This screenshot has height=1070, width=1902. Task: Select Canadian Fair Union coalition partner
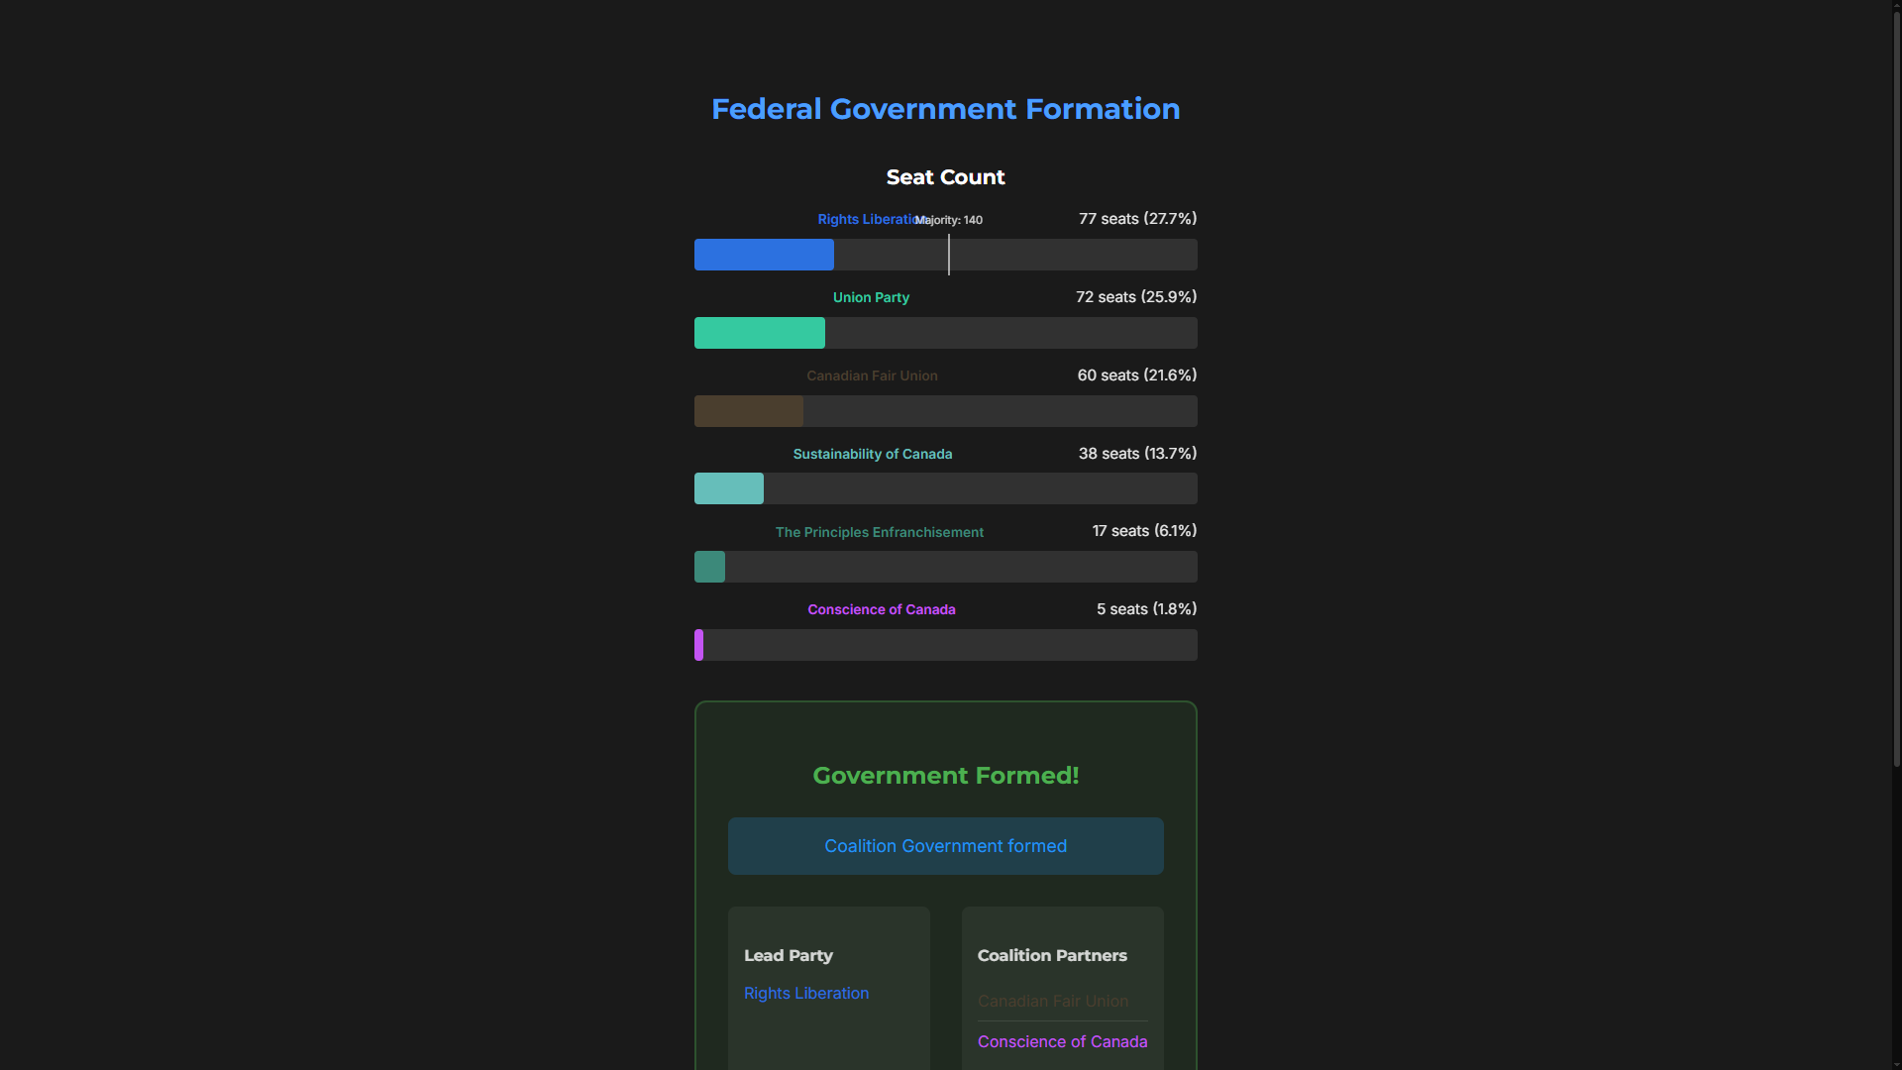(x=1052, y=1001)
